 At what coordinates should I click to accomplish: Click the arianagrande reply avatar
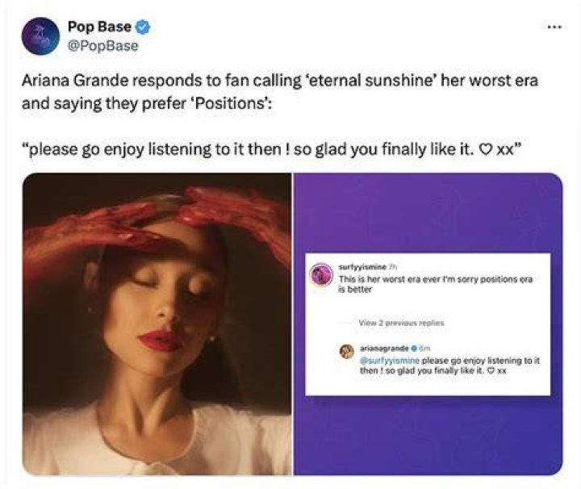pyautogui.click(x=347, y=352)
